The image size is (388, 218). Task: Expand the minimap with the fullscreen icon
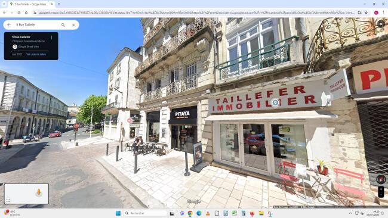[8, 201]
